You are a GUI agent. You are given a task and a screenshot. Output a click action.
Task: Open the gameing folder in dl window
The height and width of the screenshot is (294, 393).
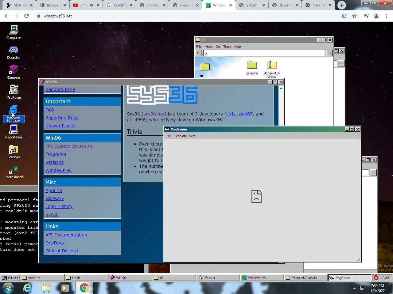pos(252,68)
